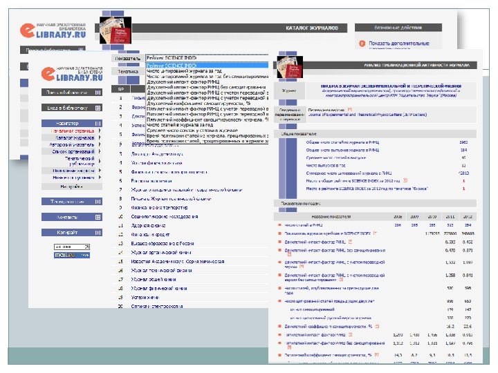Click journal cover thumbnail in catalog page header

tap(116, 30)
